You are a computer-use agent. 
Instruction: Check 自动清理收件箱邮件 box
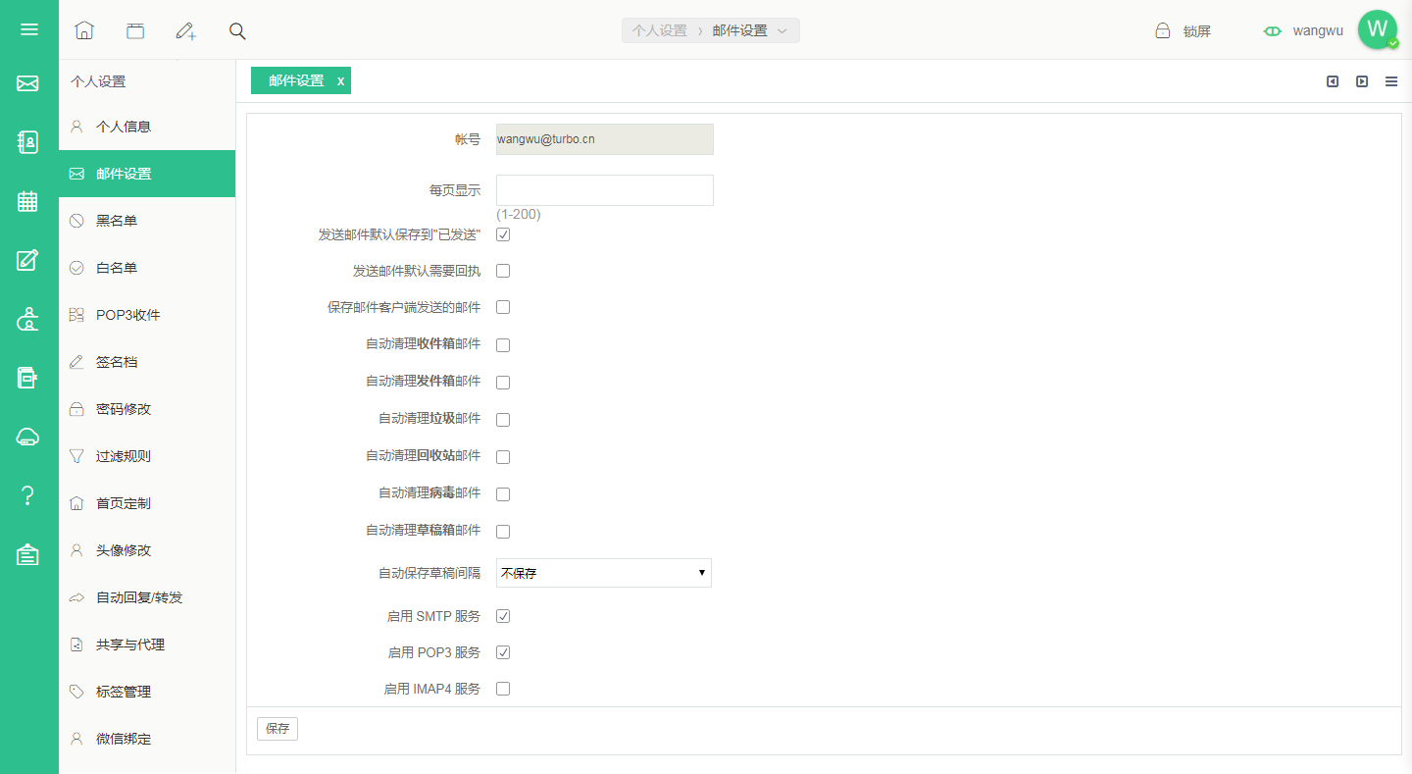click(503, 345)
